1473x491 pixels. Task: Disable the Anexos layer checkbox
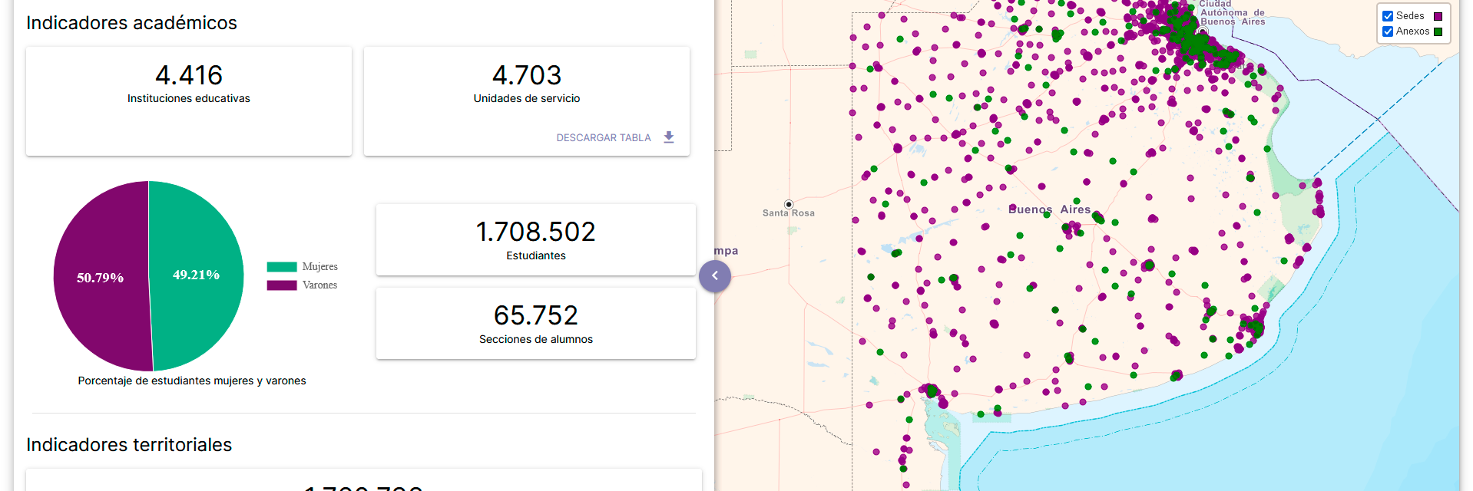click(1388, 31)
